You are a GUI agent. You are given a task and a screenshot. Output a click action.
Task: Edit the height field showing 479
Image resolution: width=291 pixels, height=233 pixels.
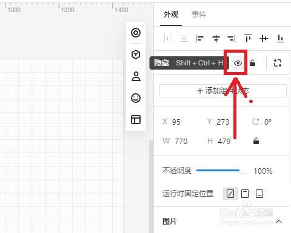click(224, 141)
